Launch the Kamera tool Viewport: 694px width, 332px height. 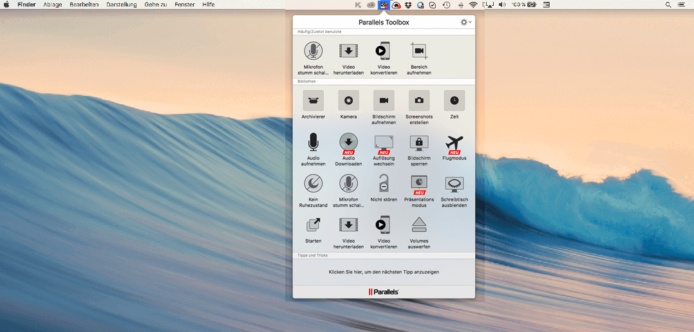pyautogui.click(x=348, y=101)
